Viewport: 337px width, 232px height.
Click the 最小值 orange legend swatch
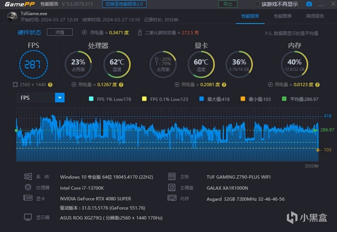pos(243,99)
